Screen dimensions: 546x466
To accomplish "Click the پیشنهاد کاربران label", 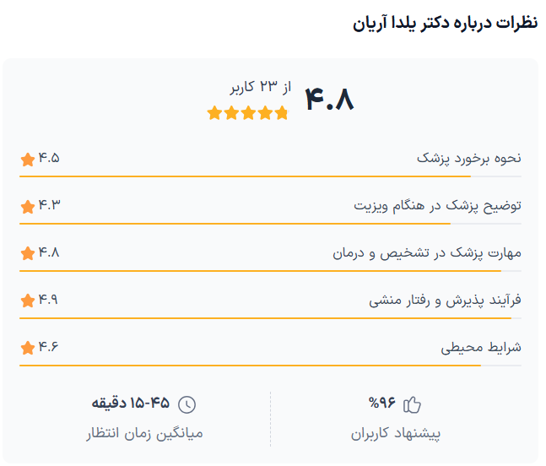I will [396, 434].
